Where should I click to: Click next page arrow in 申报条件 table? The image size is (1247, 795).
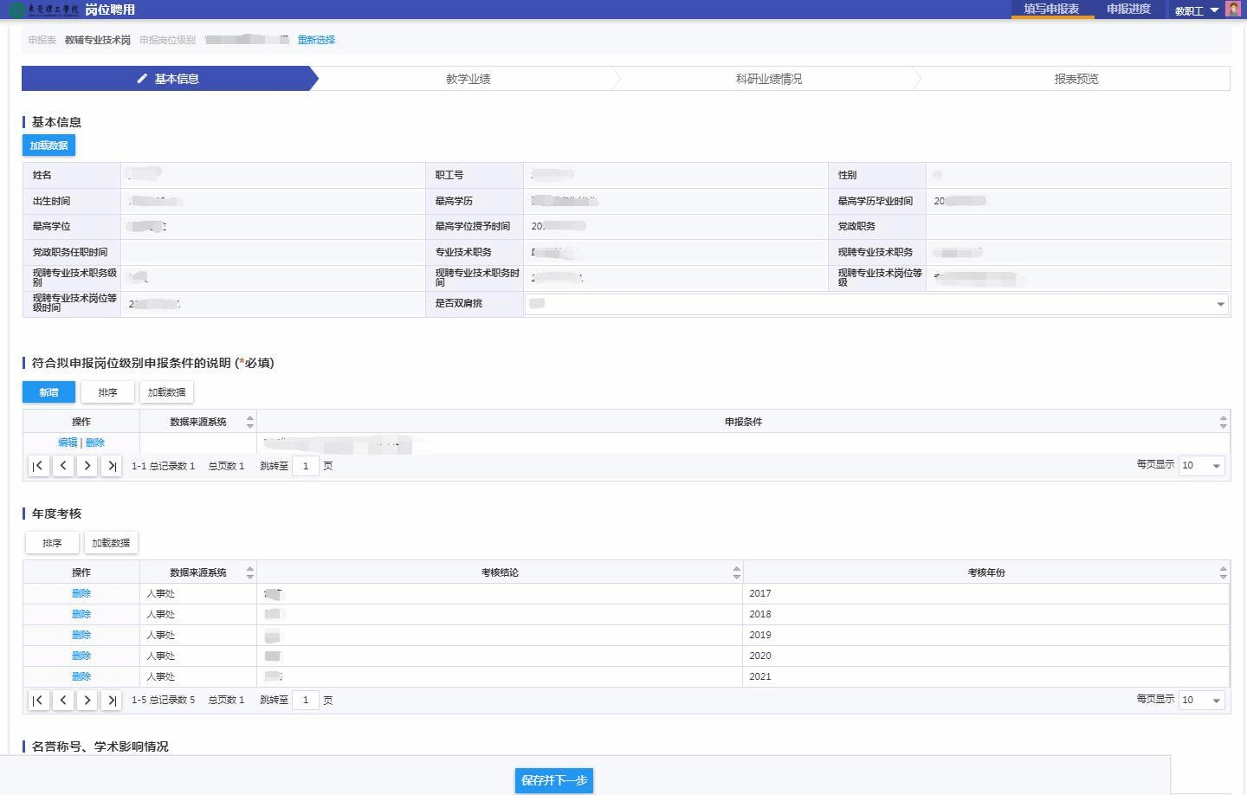(x=87, y=466)
